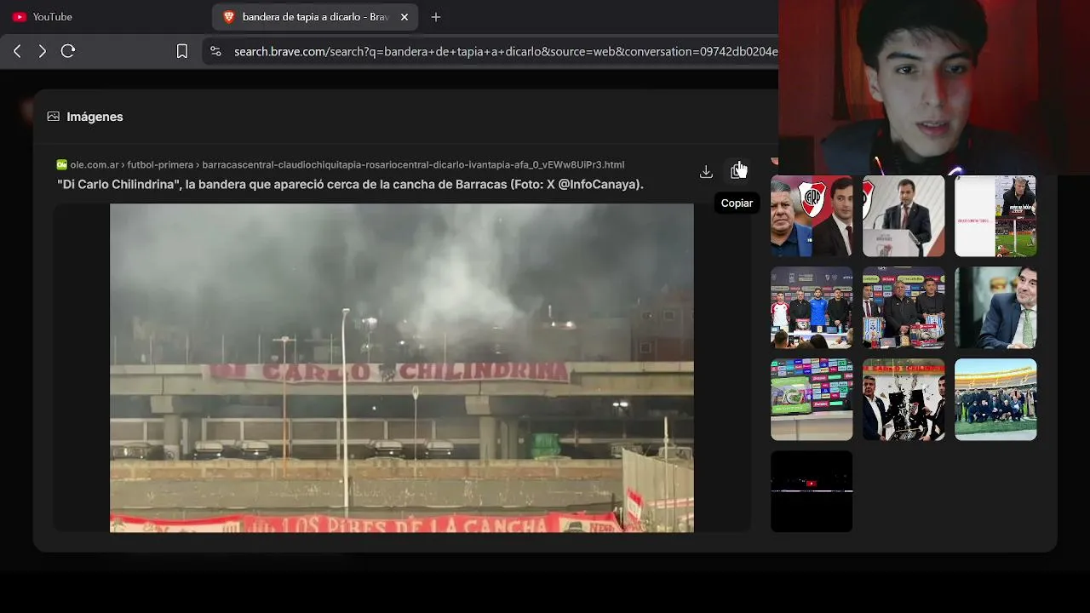Open white card thumbnail with stadium corner

995,216
